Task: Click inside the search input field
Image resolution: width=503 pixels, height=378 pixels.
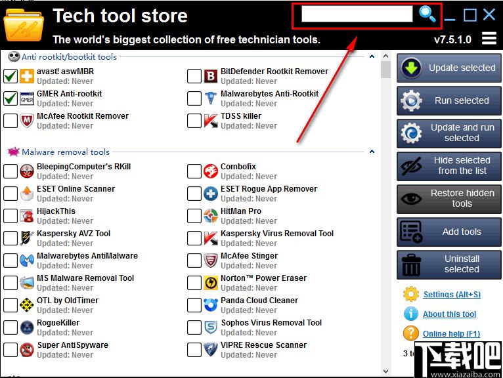Action: (x=357, y=14)
